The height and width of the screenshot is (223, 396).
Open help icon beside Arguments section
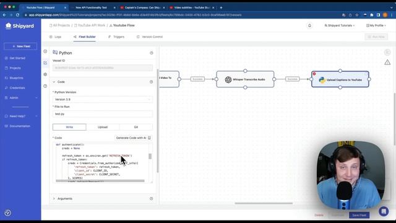click(x=151, y=199)
